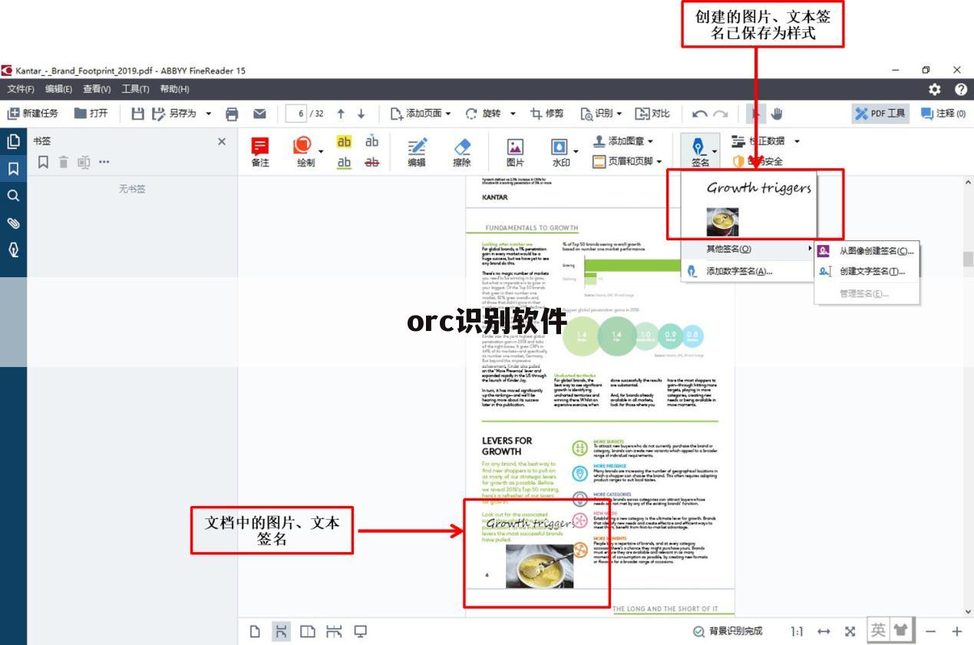Save the document
Viewport: 974px width, 645px height.
pos(138,114)
